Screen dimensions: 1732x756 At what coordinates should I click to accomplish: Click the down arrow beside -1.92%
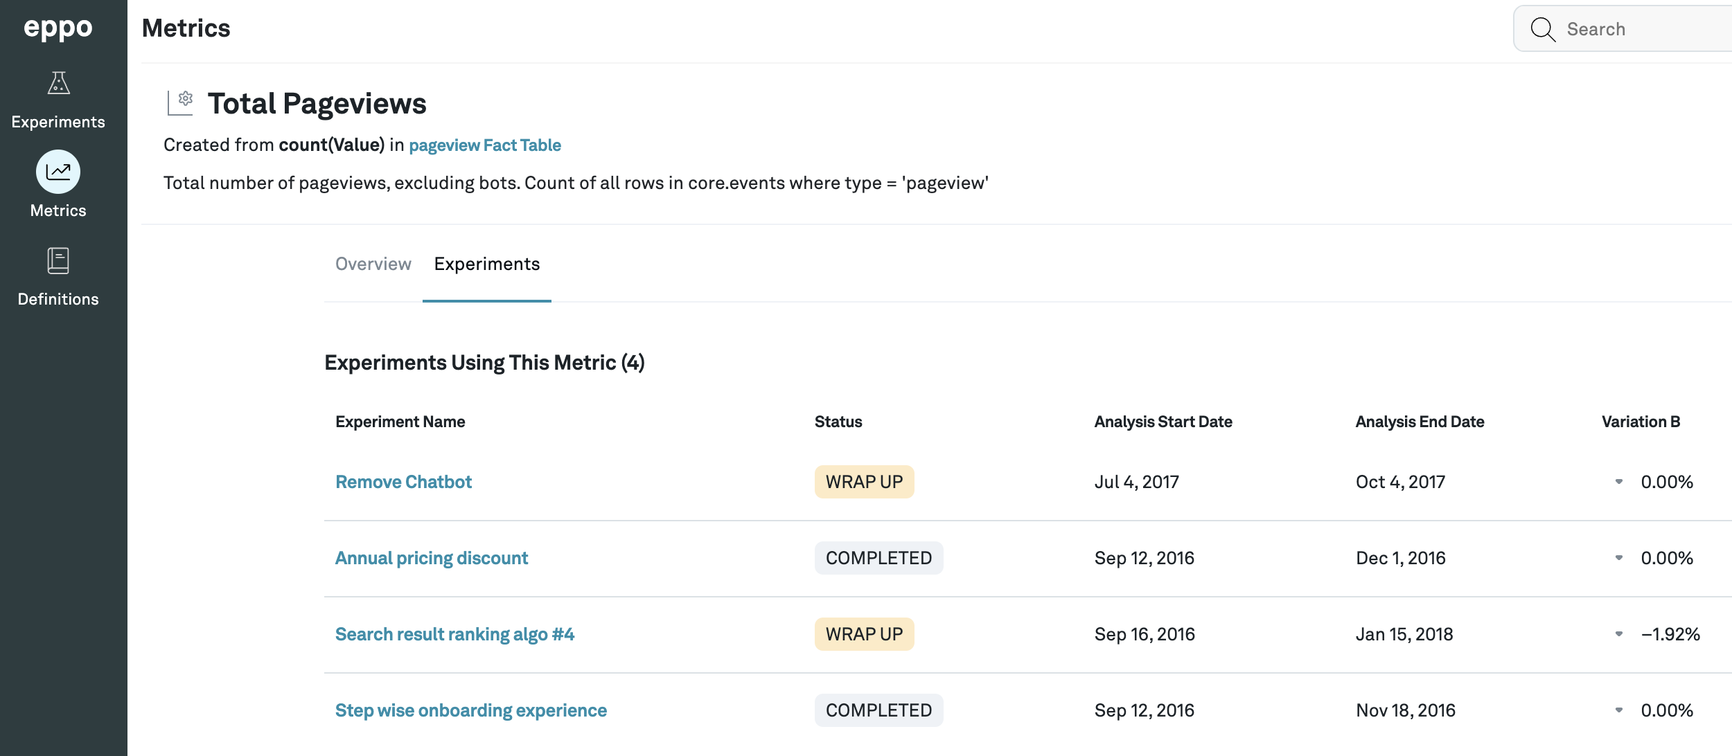[x=1619, y=634]
